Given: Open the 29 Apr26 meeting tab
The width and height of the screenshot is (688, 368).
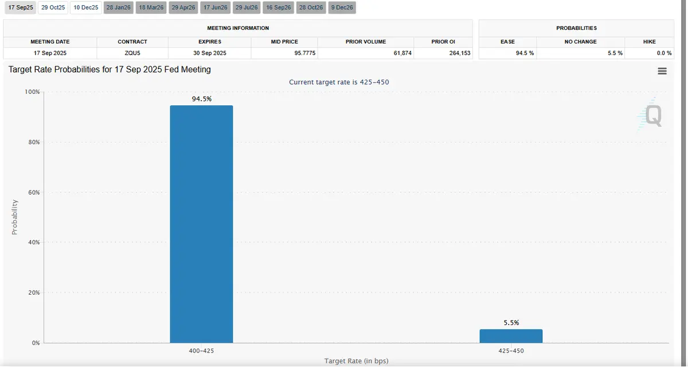Looking at the screenshot, I should click(x=183, y=7).
